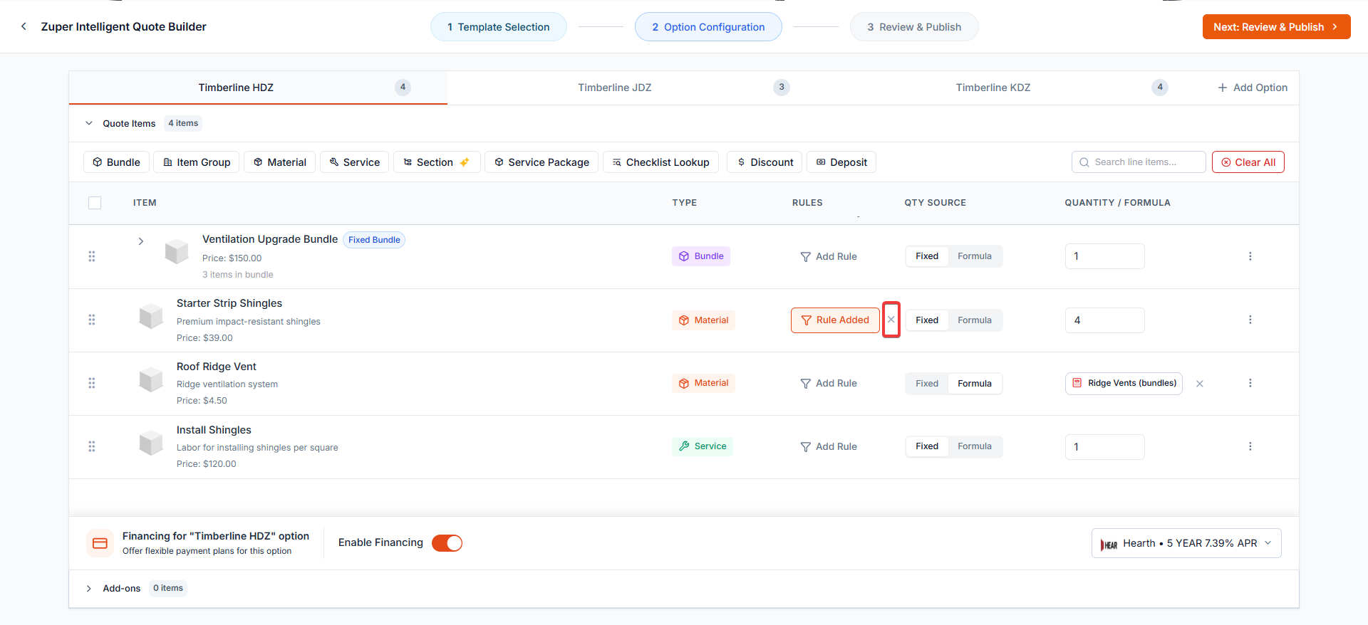This screenshot has width=1368, height=625.
Task: Click Next: Review & Publish button
Action: click(1276, 27)
